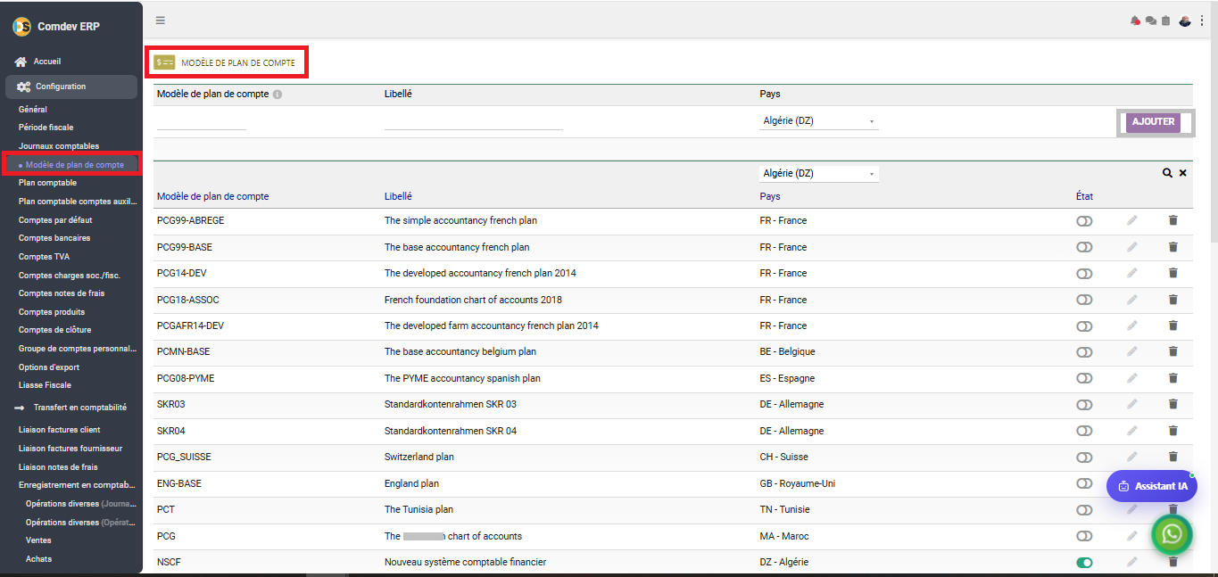Select 'French foundation chart of accounts 2018' text
Screen dimensions: 1218x577
click(473, 300)
